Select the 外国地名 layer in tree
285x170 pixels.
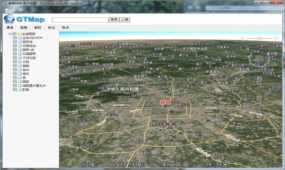[29, 46]
